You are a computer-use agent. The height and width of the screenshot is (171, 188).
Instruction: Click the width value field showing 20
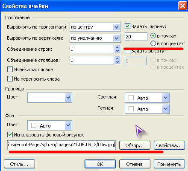pos(136,37)
